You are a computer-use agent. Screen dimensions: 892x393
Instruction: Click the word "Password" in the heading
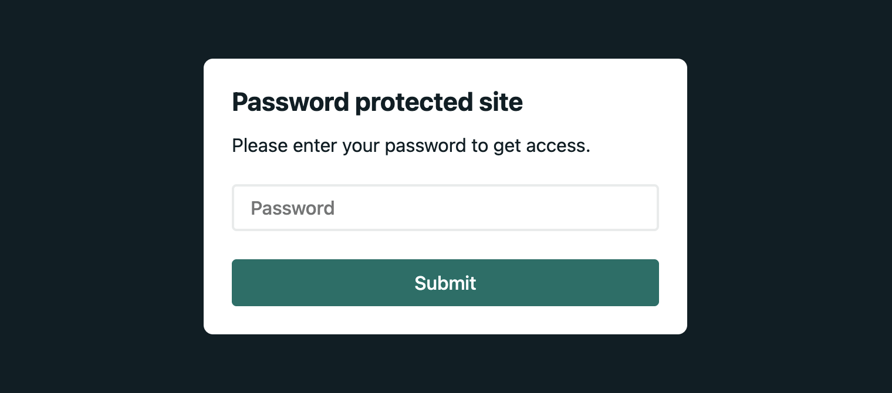click(x=290, y=103)
